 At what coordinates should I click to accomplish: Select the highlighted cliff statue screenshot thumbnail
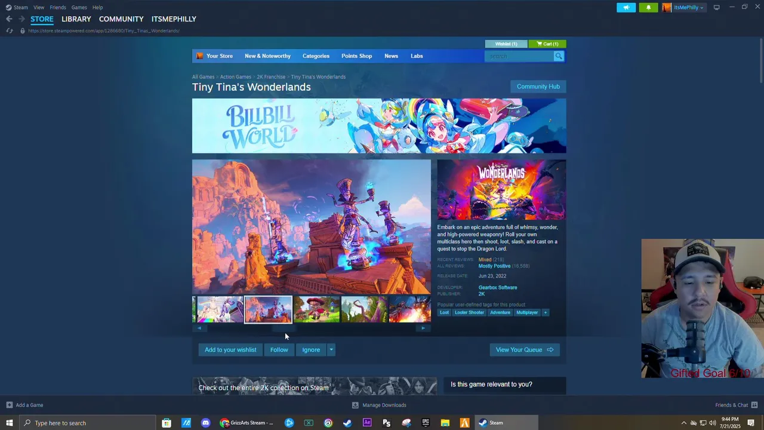(268, 309)
